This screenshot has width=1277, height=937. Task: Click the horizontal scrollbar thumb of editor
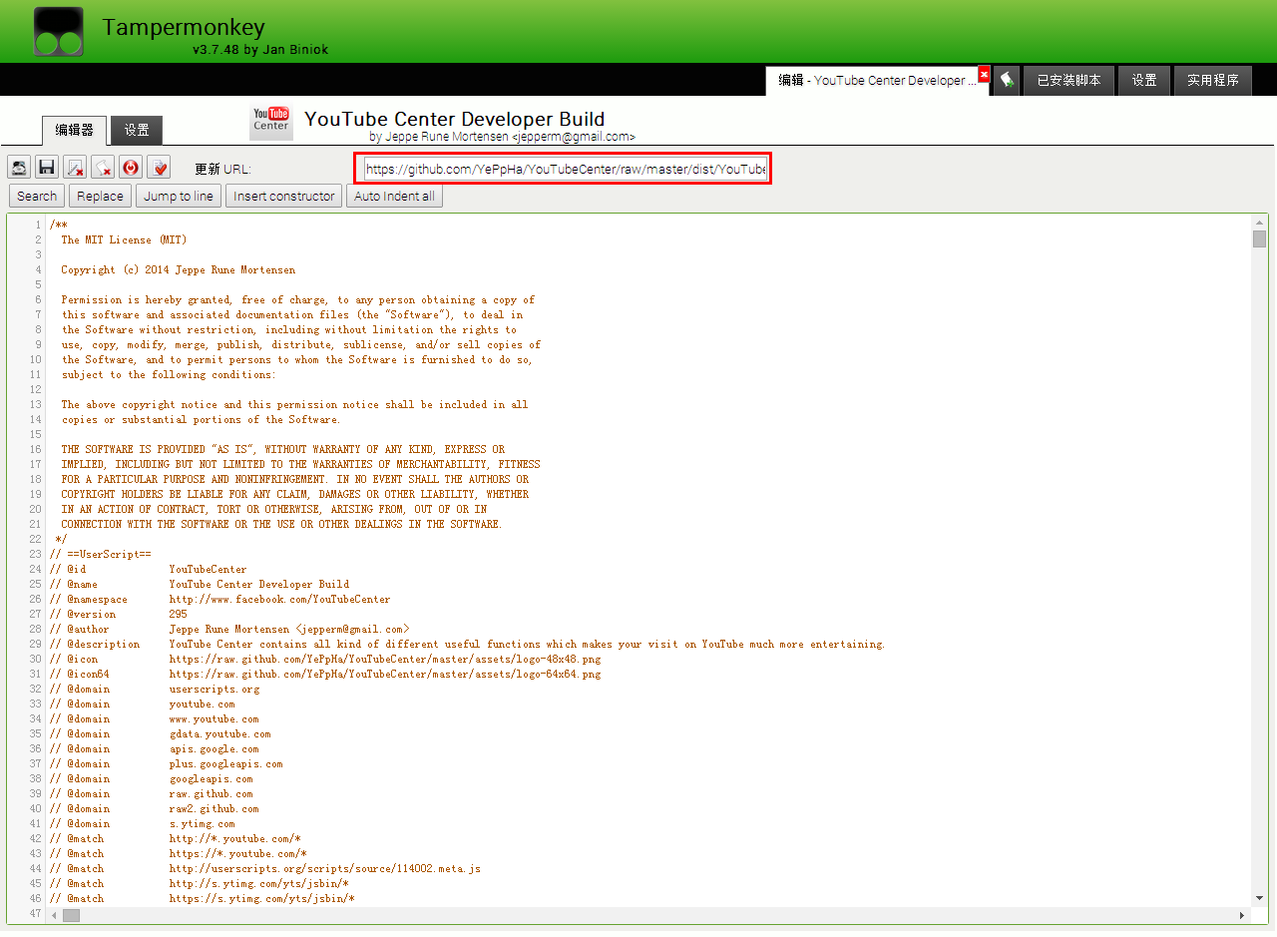[x=71, y=915]
